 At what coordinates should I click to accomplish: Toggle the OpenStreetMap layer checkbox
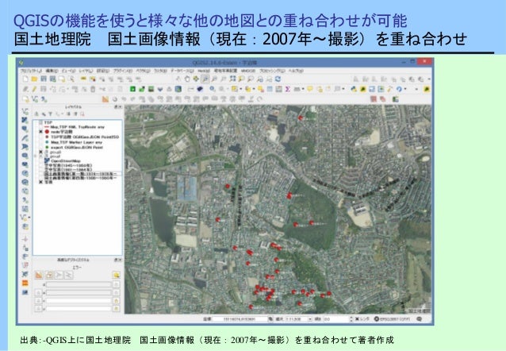click(41, 160)
